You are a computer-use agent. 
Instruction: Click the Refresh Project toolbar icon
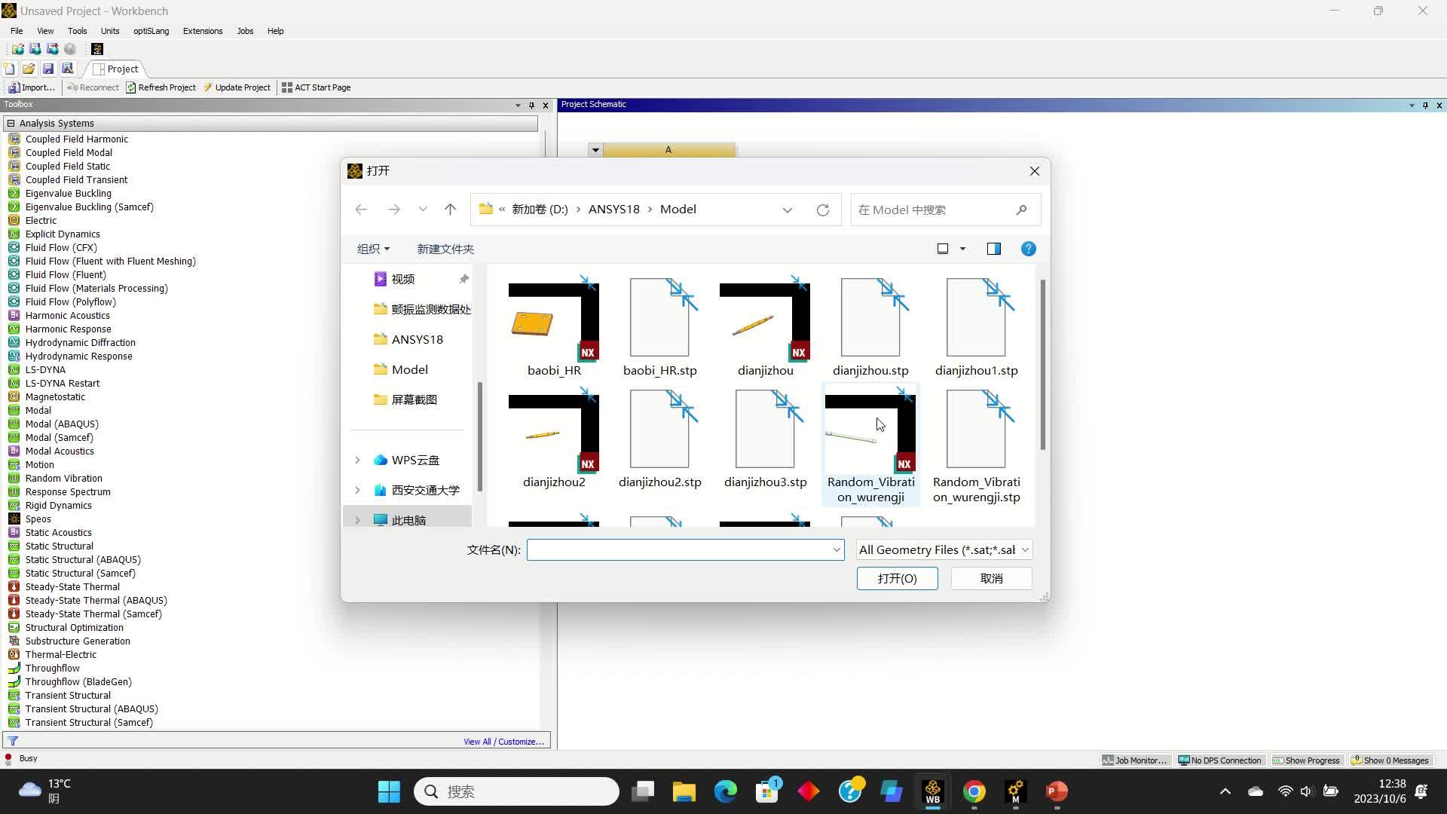coord(161,87)
